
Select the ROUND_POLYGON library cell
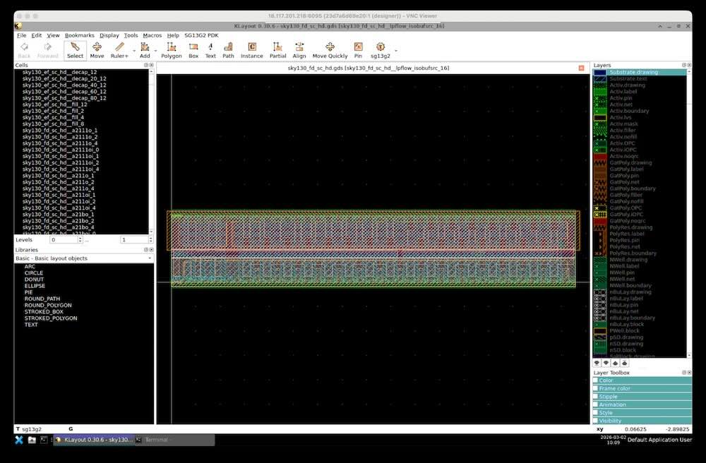(x=47, y=305)
